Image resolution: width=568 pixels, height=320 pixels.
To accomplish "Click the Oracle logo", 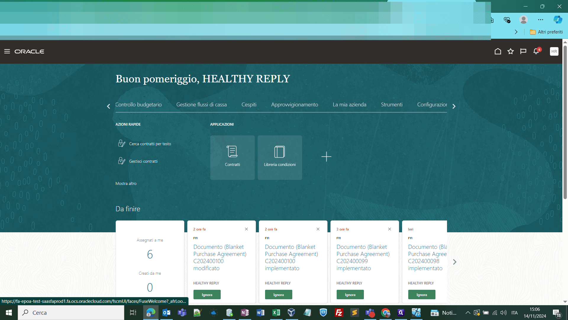I will [x=29, y=52].
